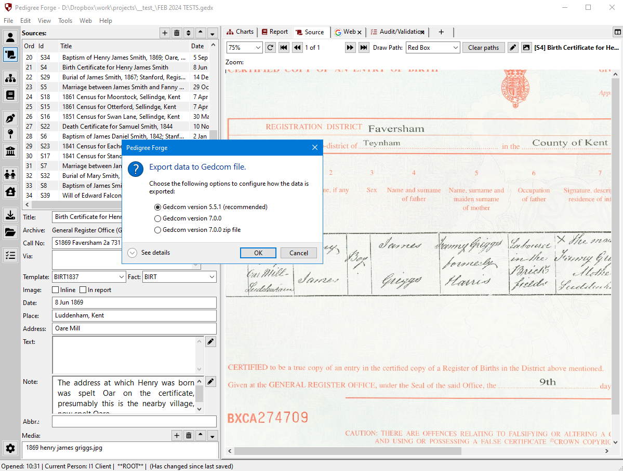Tick the In report checkbox
The image size is (623, 471).
[x=83, y=290]
